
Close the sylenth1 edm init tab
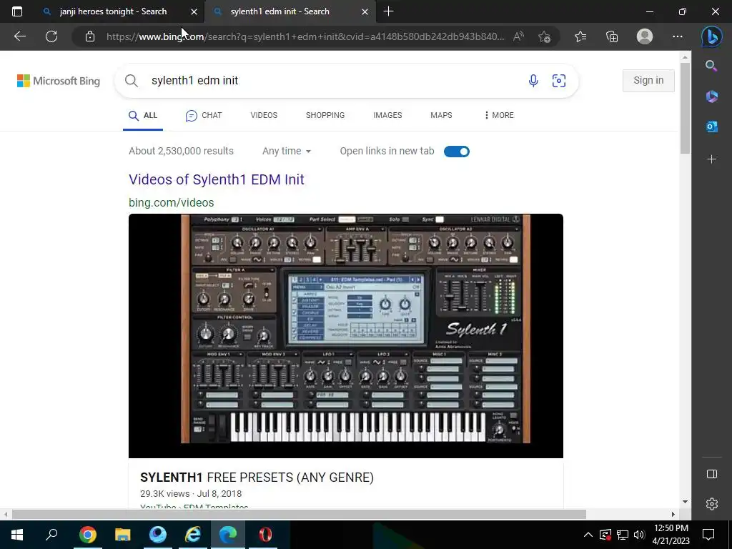(x=365, y=11)
